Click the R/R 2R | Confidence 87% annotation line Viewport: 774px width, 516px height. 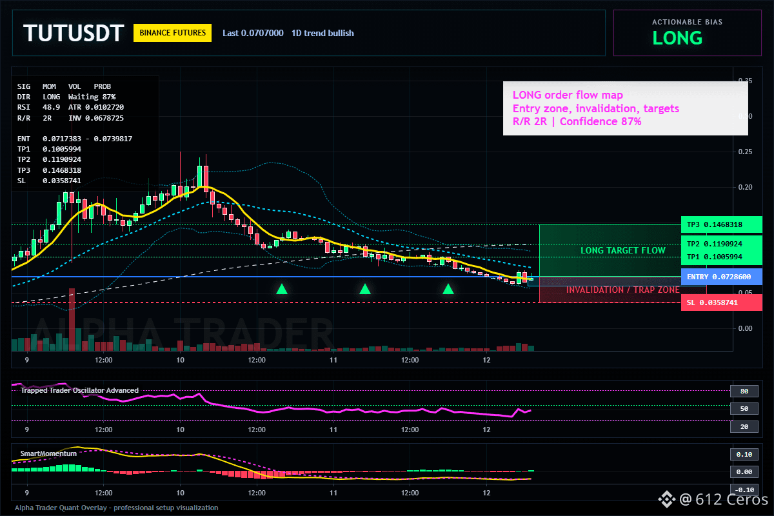point(577,121)
